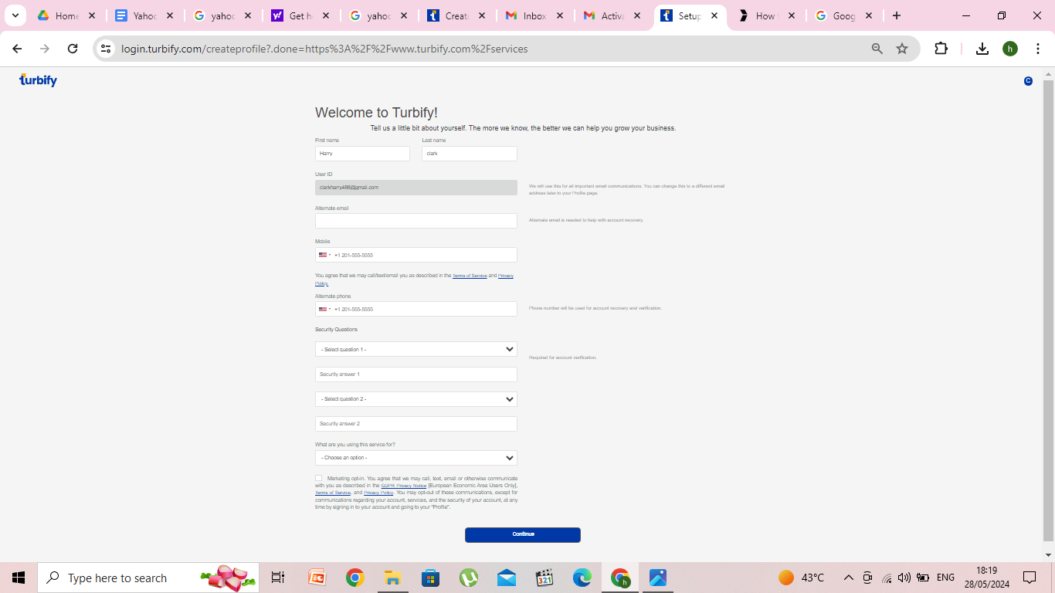Switch to the 'How' tab
Image resolution: width=1055 pixels, height=593 pixels.
[x=765, y=15]
